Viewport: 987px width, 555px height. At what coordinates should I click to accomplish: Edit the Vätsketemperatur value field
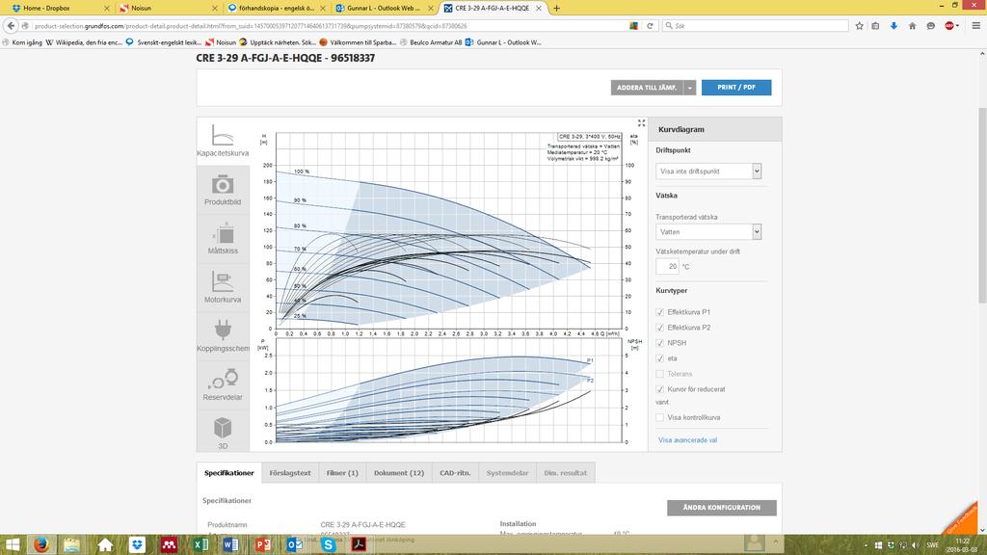668,266
